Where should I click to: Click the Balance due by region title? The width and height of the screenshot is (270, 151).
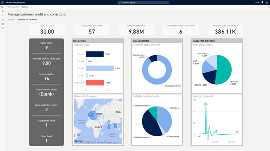point(85,96)
